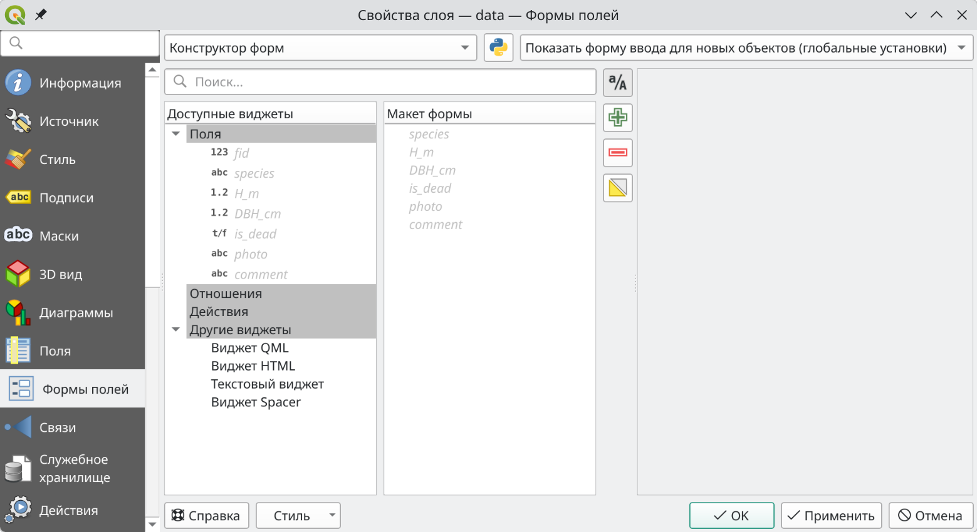Pin the dialog with the pushpin icon
977x532 pixels.
pyautogui.click(x=41, y=14)
